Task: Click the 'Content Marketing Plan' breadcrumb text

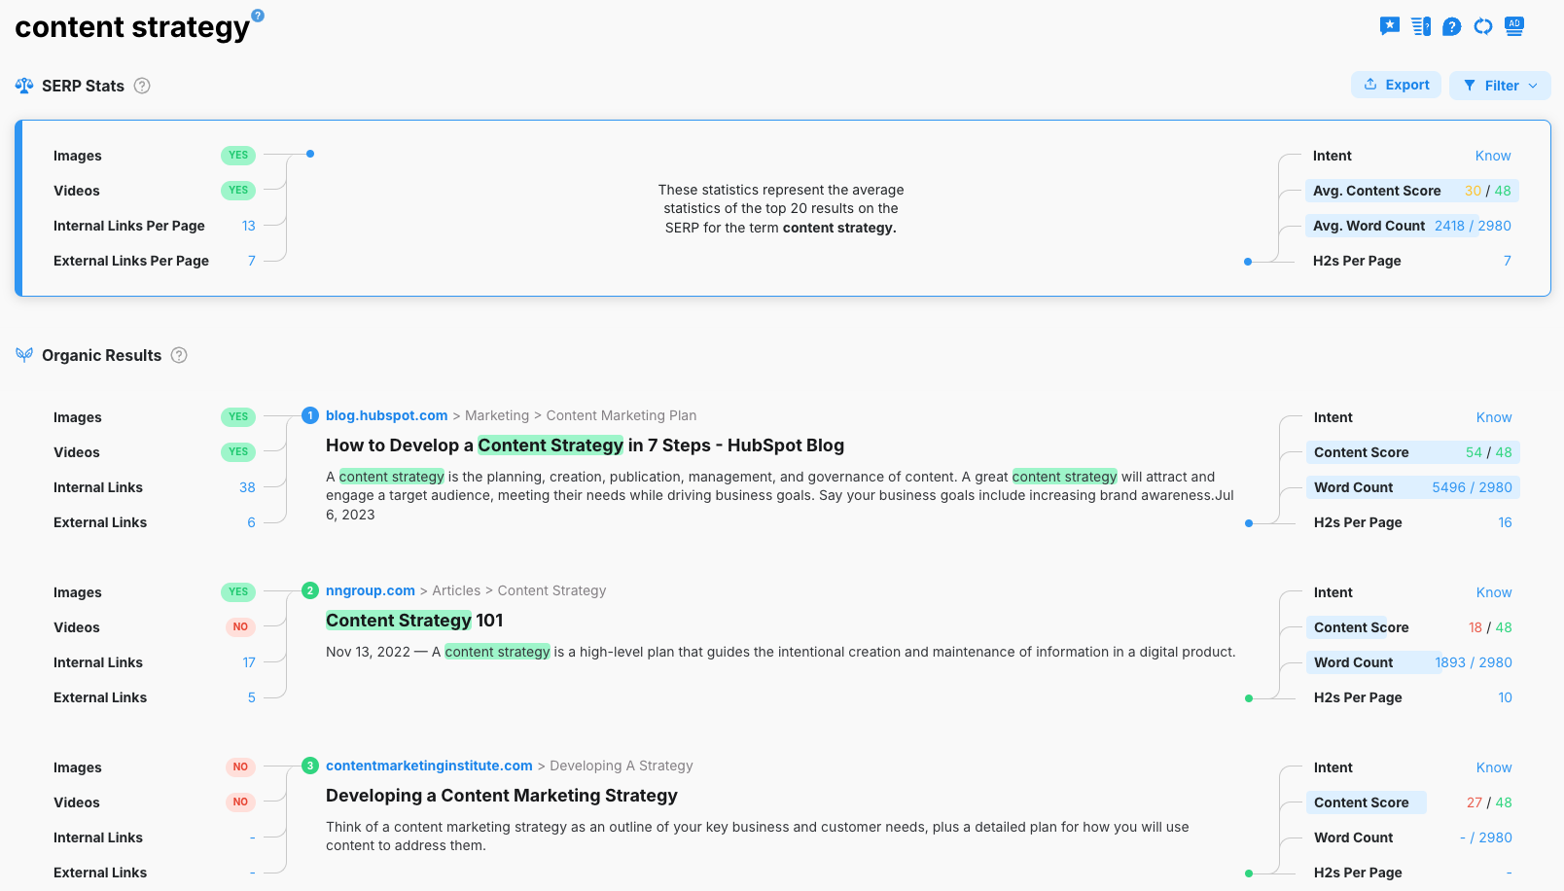Action: (622, 415)
